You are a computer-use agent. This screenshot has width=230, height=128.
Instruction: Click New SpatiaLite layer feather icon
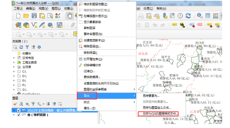click(x=42, y=25)
